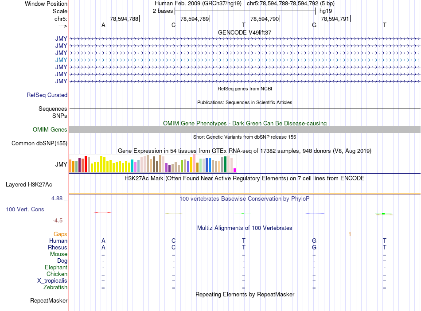Click the Human Feb. 2009 (GRCh37/hg19) assembly title
Viewport: 421px width, 311px height.
click(198, 4)
